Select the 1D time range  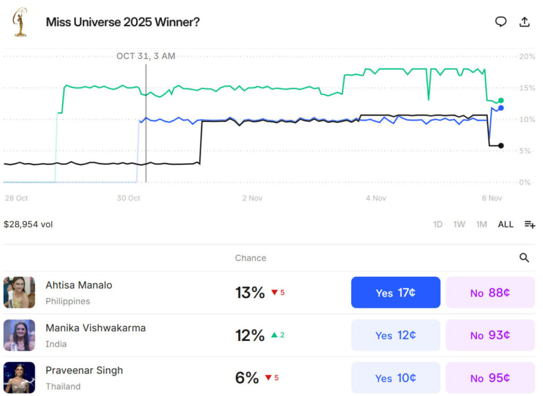pyautogui.click(x=437, y=224)
